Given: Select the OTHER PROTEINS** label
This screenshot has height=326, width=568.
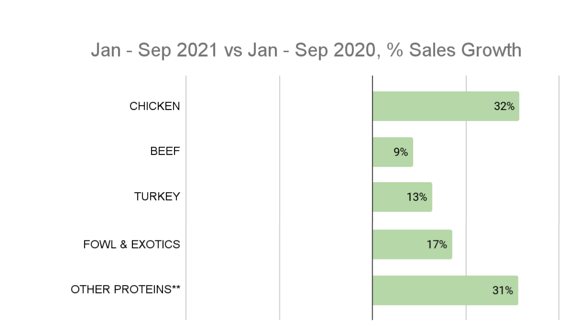Looking at the screenshot, I should 125,290.
